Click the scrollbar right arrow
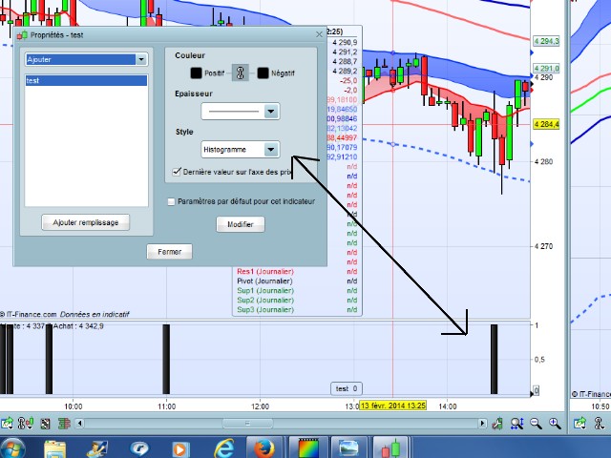Viewport: 611px width, 458px height. coord(482,423)
